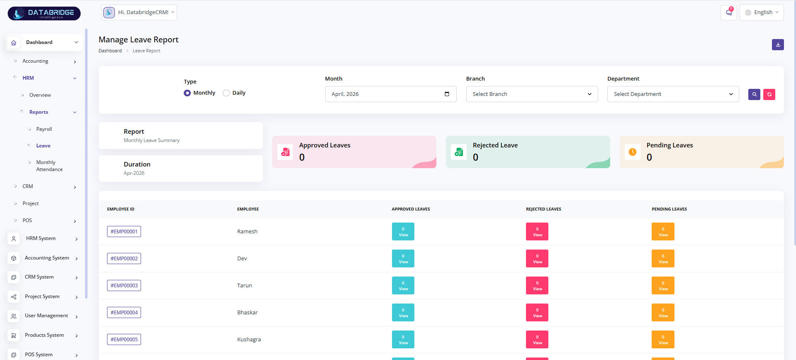796x360 pixels.
Task: Click employee ID #EMP00005 button
Action: (124, 340)
